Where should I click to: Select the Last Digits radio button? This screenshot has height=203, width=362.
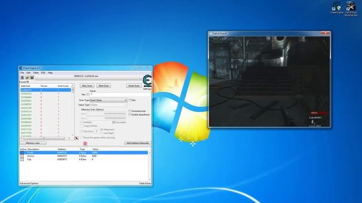click(102, 133)
